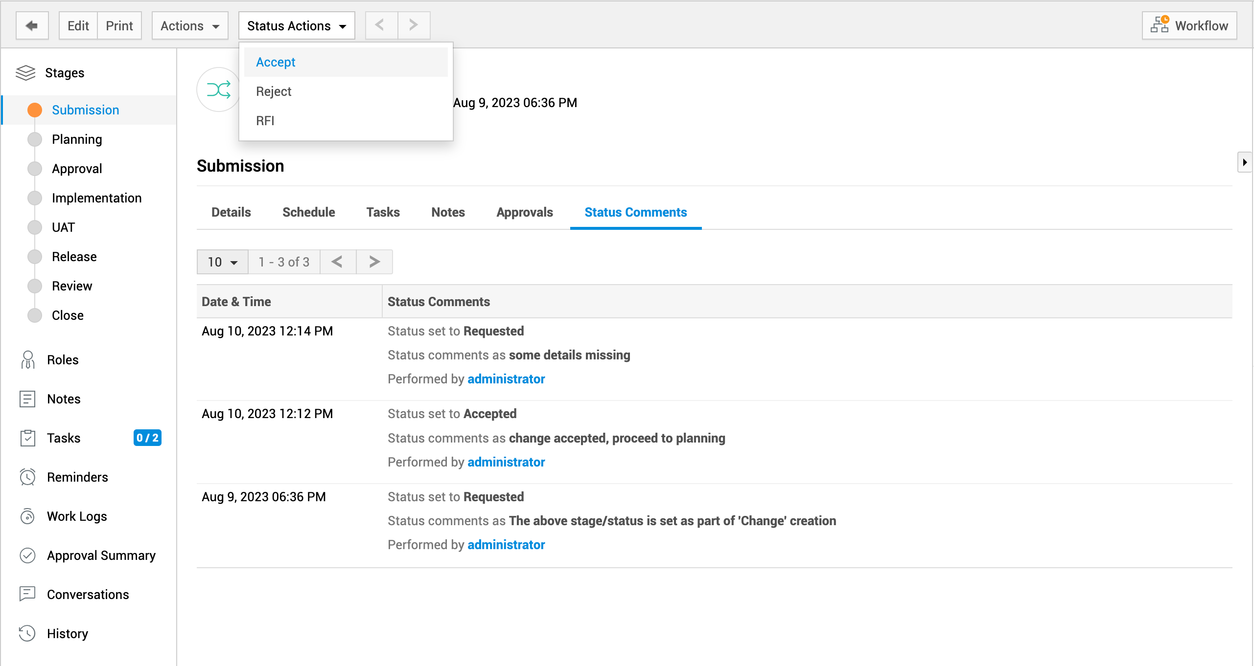Open Work Logs via its timer icon
Viewport: 1254px width, 666px height.
[x=27, y=516]
